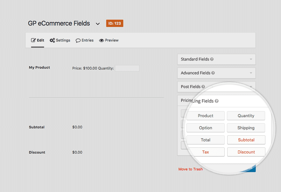Viewport: 281px width, 192px height.
Task: Click the ID: 123 badge
Action: tap(115, 23)
